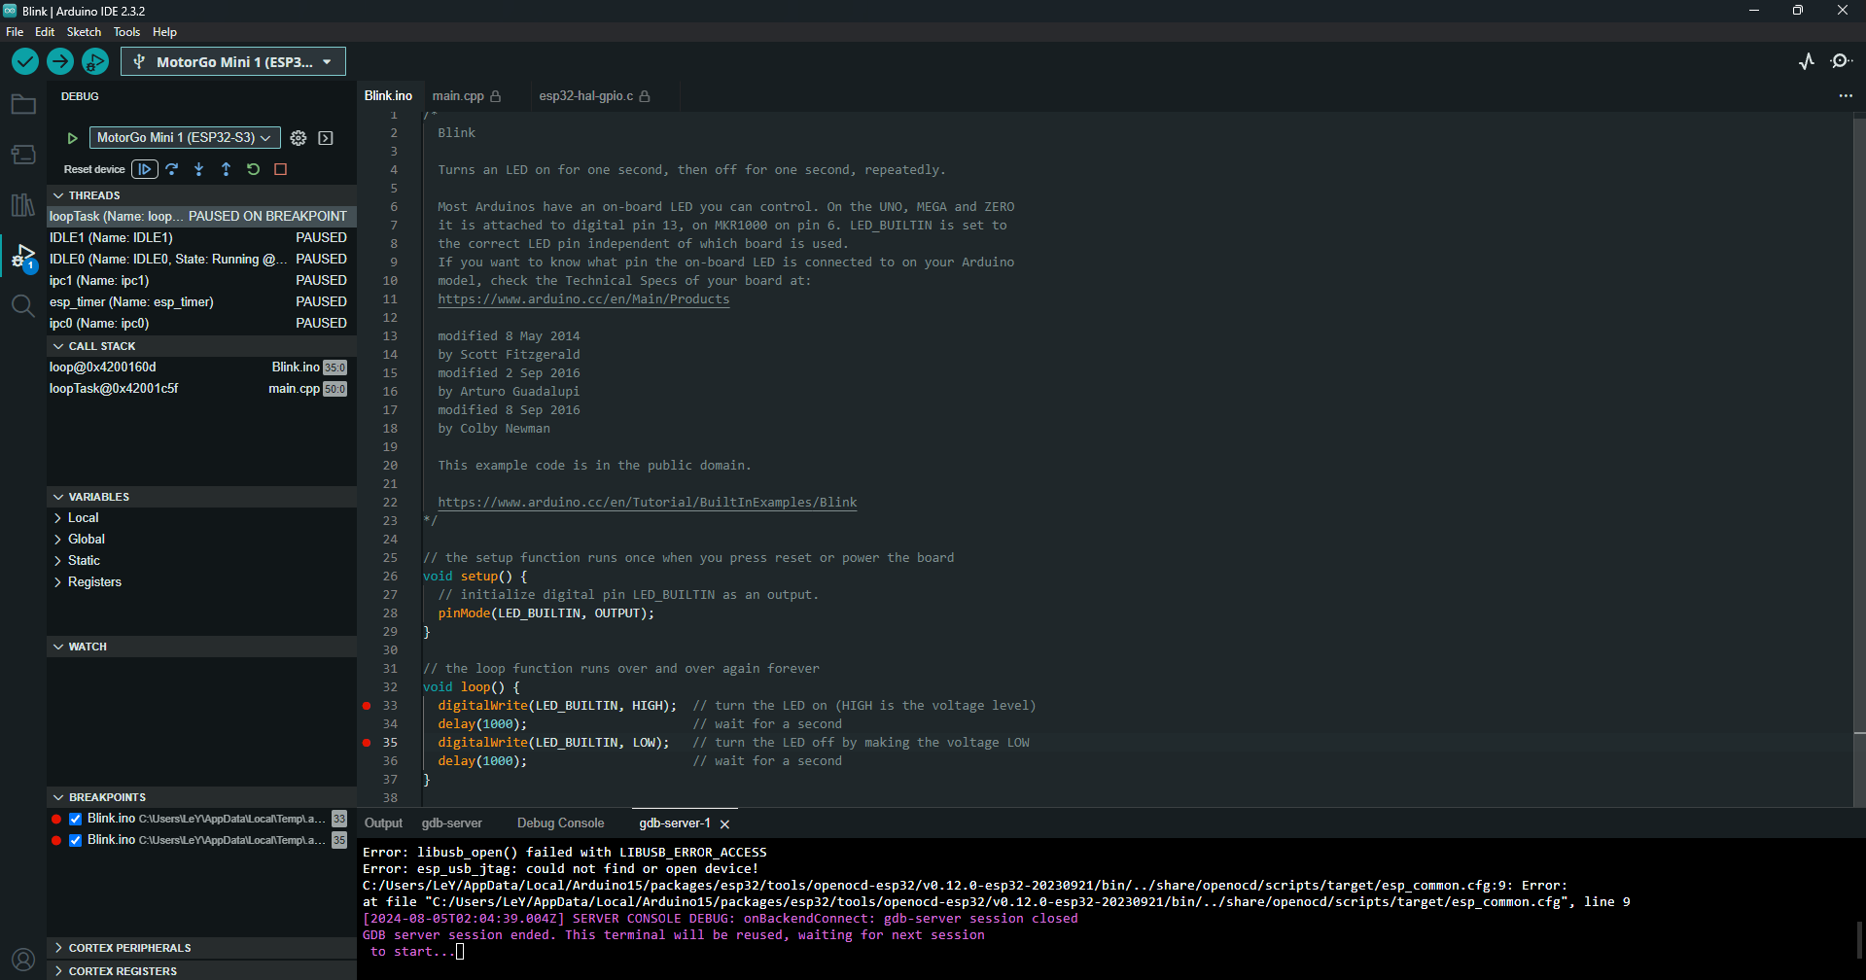The image size is (1866, 980).
Task: Uncheck the Blink.ino line 35 breakpoint
Action: pos(75,840)
